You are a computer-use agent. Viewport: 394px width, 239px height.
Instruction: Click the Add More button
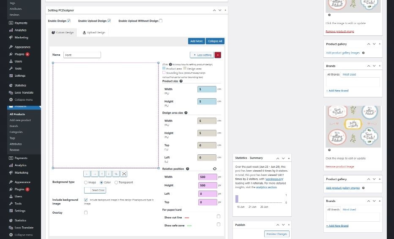[x=196, y=41]
